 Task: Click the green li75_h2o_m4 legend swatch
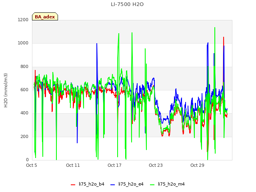pos(152,185)
